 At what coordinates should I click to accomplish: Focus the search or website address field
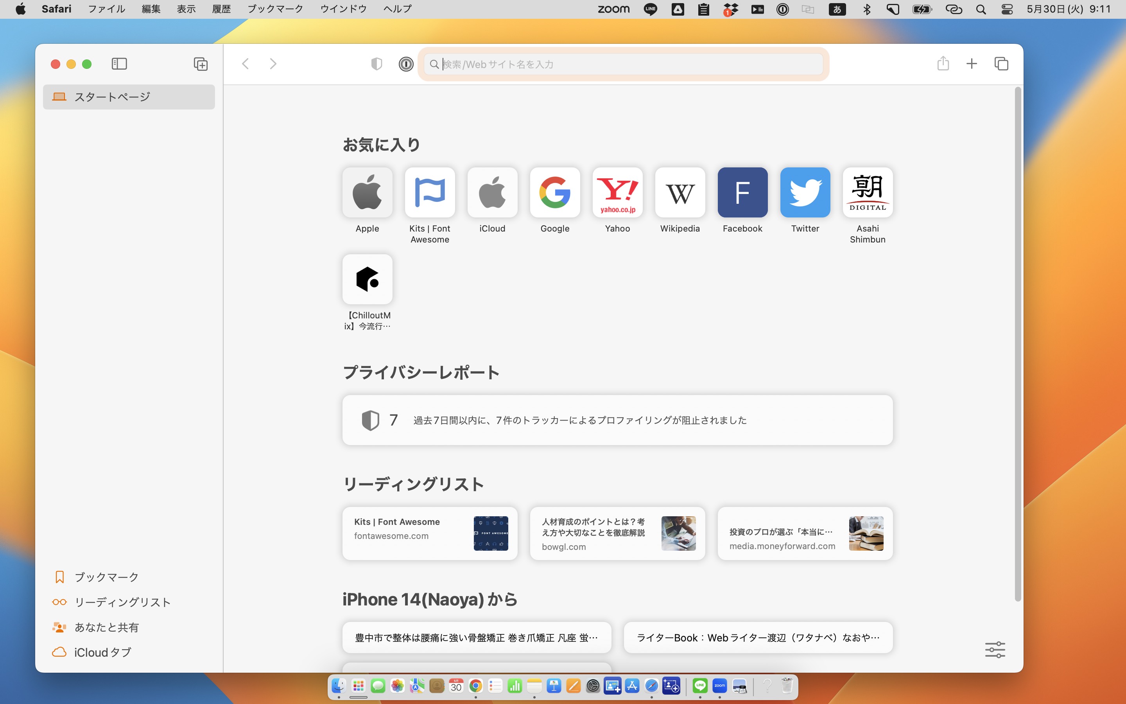(623, 64)
